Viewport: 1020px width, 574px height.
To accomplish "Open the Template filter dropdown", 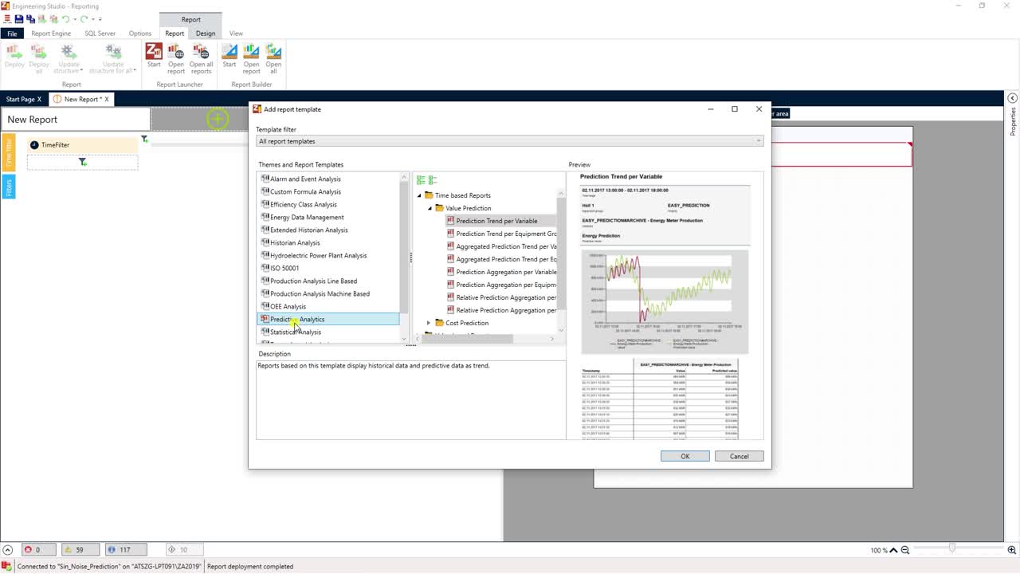I will 509,141.
